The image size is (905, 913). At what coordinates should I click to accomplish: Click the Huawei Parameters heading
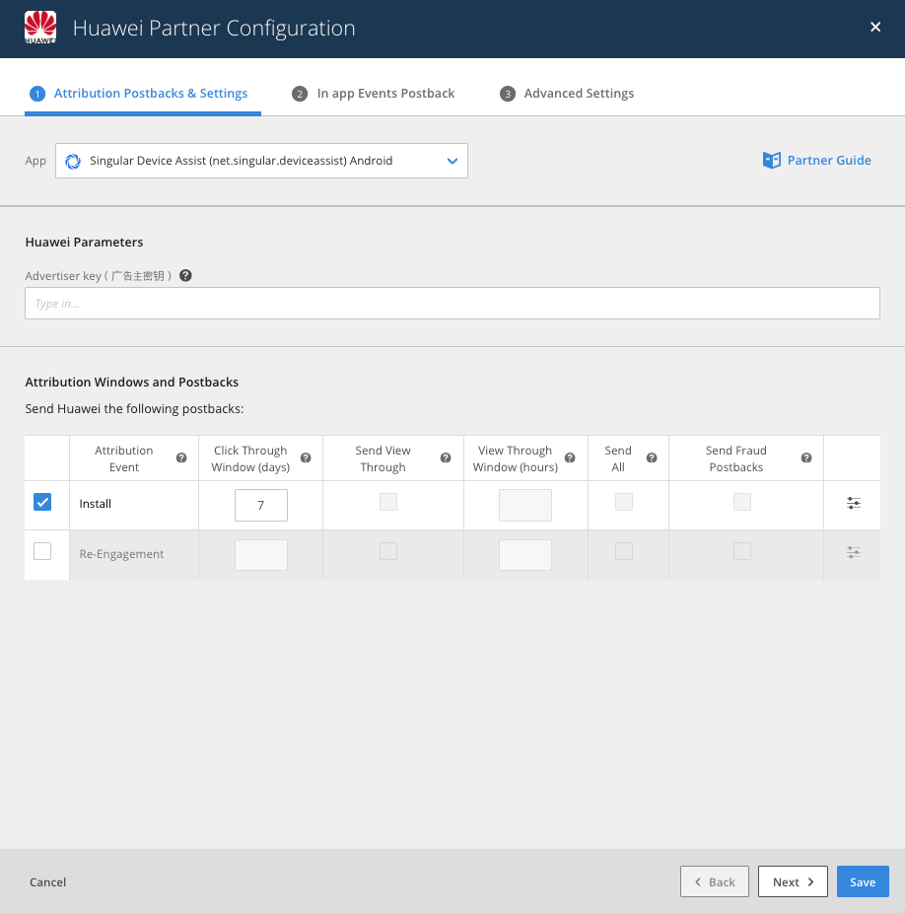pos(84,243)
